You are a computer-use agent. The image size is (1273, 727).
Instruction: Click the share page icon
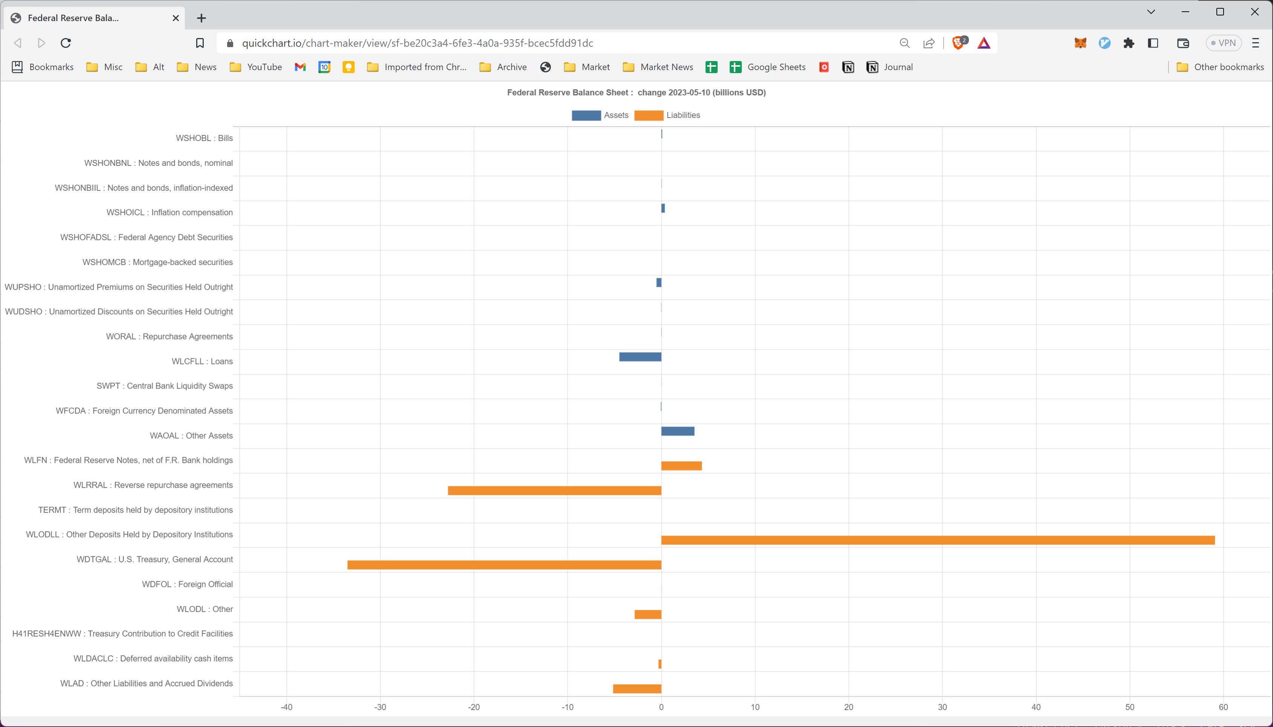(929, 43)
